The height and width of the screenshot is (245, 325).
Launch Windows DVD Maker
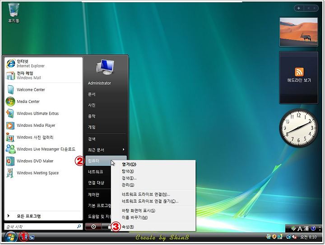pyautogui.click(x=43, y=161)
